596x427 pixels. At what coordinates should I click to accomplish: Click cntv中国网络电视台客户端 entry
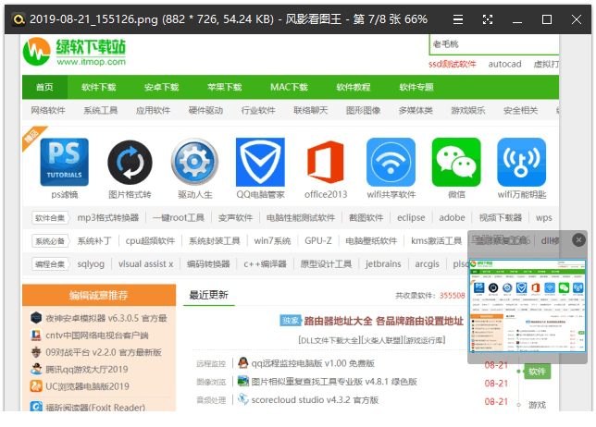click(x=97, y=335)
